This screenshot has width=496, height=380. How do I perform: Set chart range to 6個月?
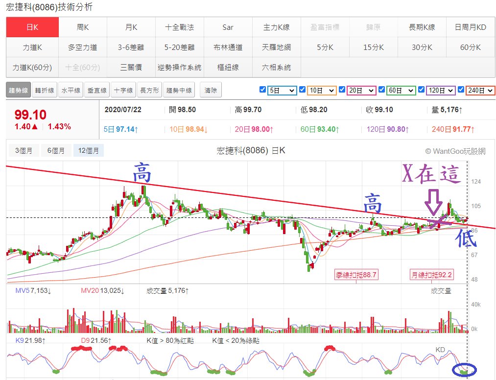click(x=56, y=151)
